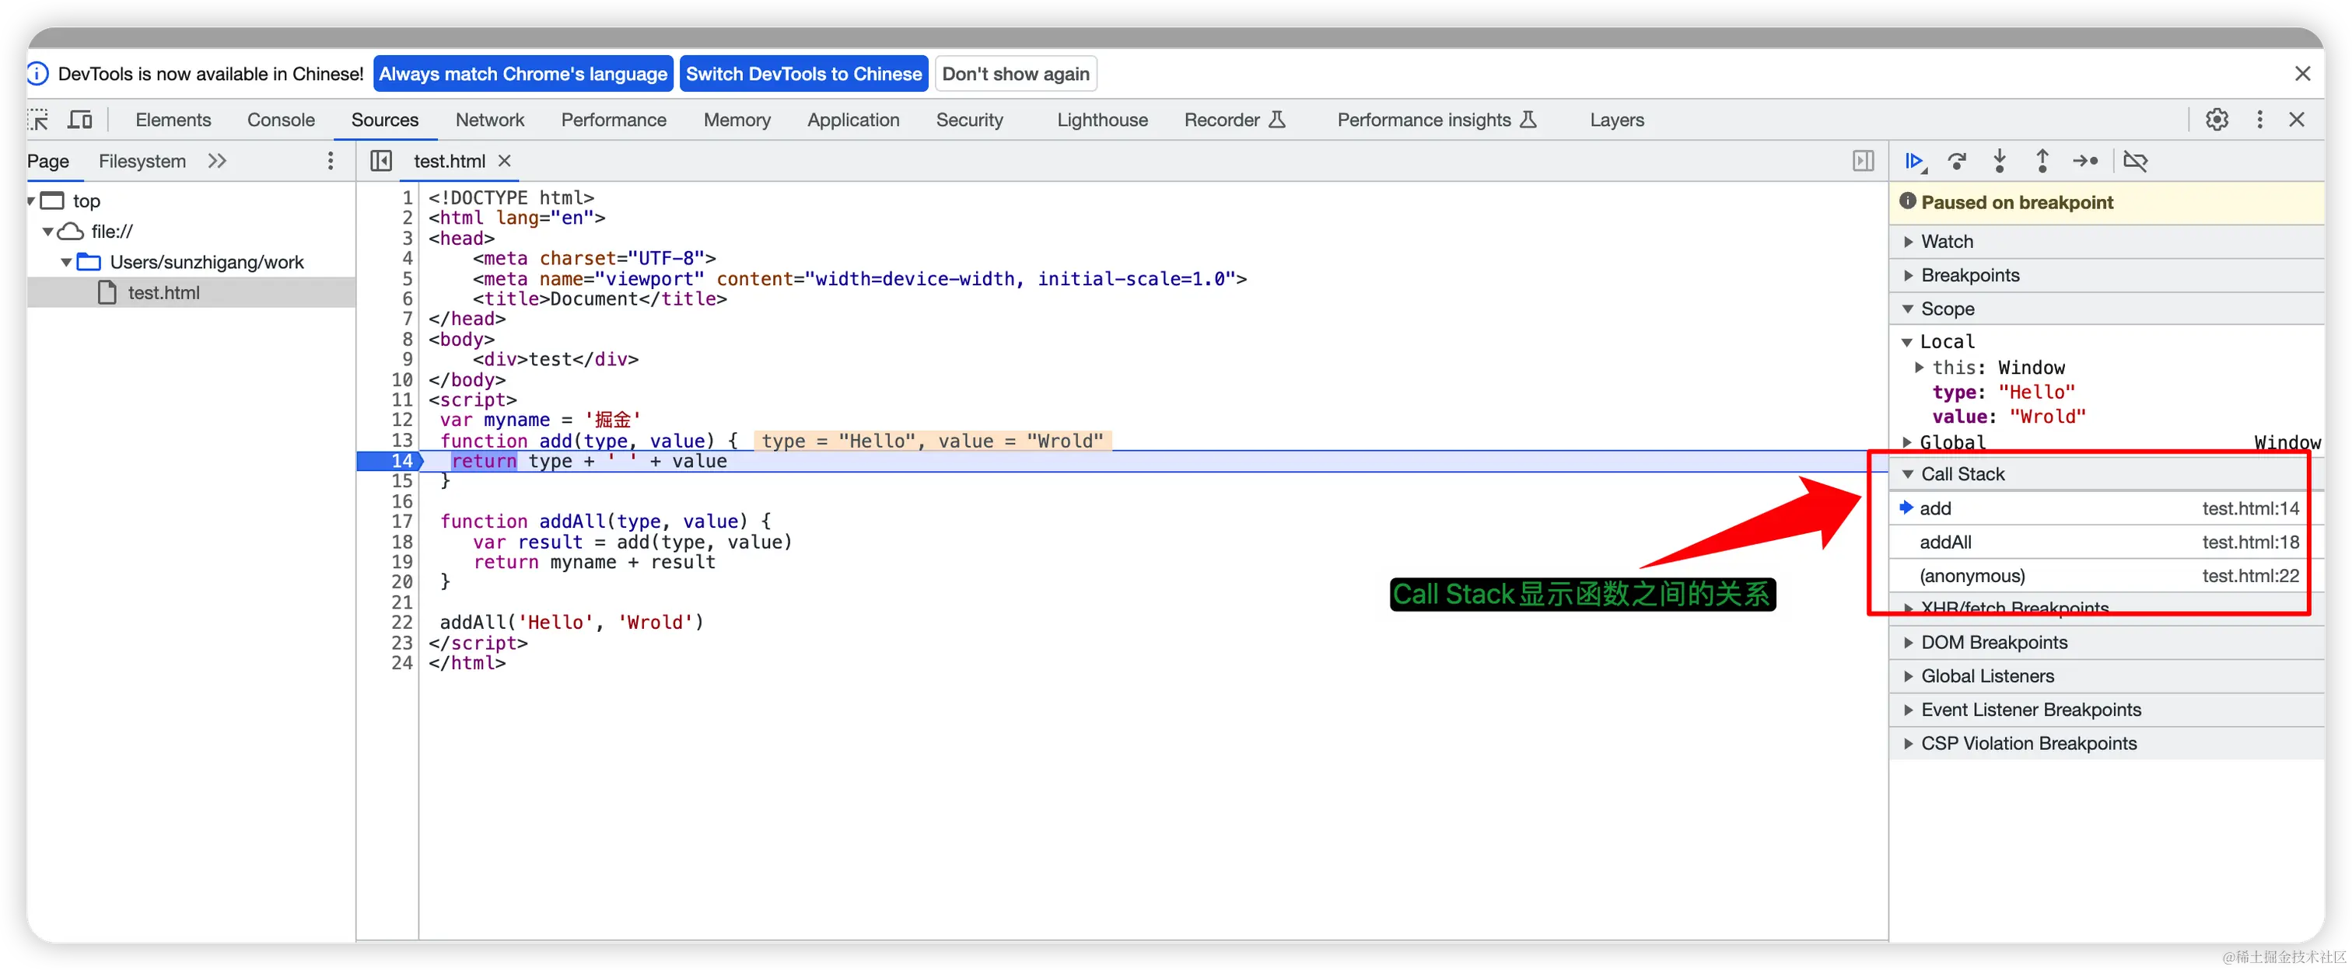
Task: Open the Security tab
Action: pyautogui.click(x=969, y=120)
